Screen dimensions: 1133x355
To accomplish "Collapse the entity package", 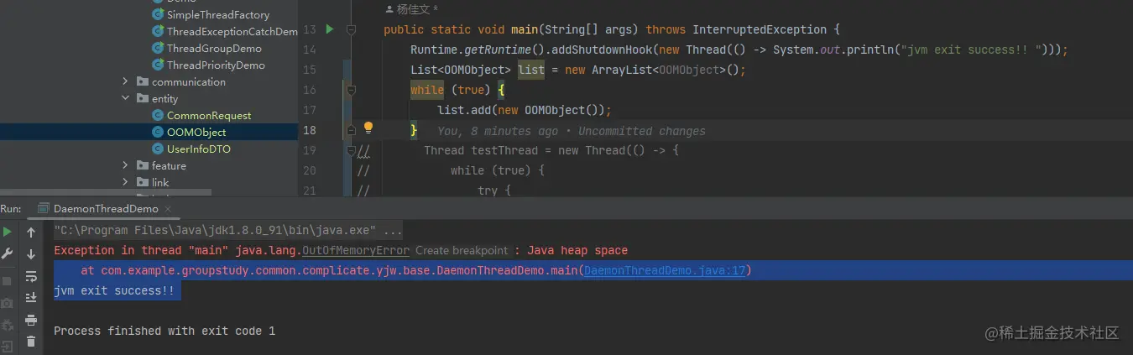I will click(x=125, y=98).
